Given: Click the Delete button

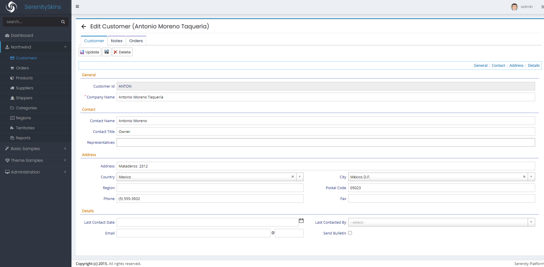Looking at the screenshot, I should pos(122,52).
